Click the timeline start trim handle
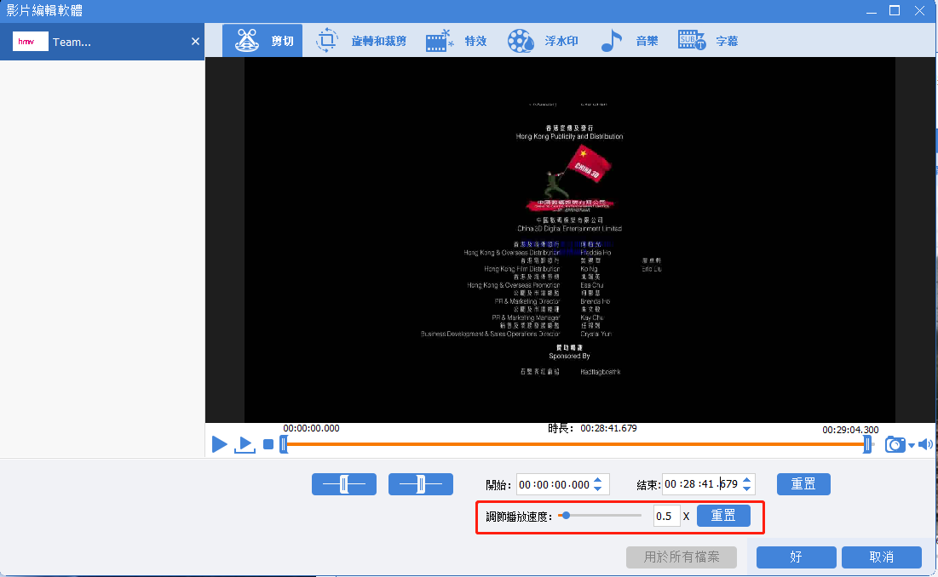This screenshot has width=938, height=577. (285, 444)
